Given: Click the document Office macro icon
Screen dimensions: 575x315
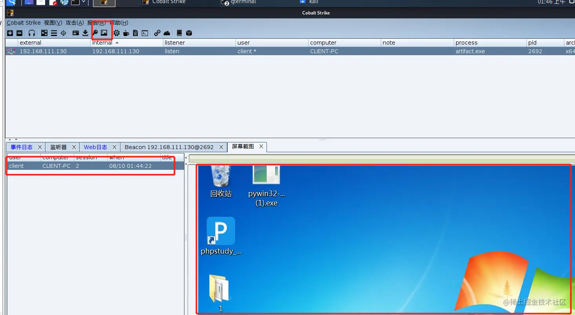Looking at the screenshot, I should [x=135, y=33].
